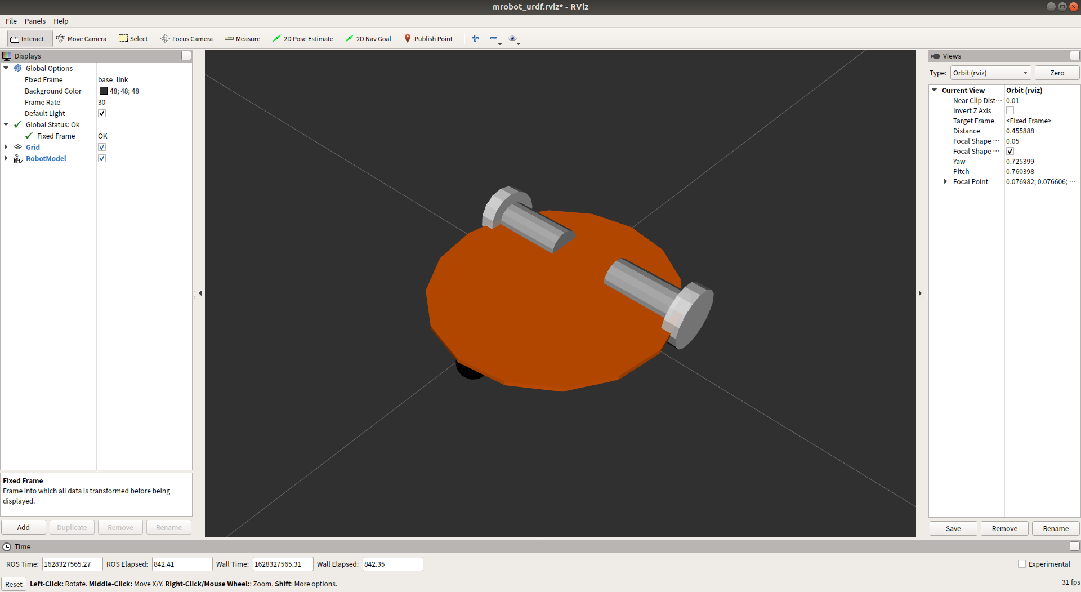Screen dimensions: 1081x592
Task: Open the remove-tool dropdown arrow
Action: tap(500, 43)
